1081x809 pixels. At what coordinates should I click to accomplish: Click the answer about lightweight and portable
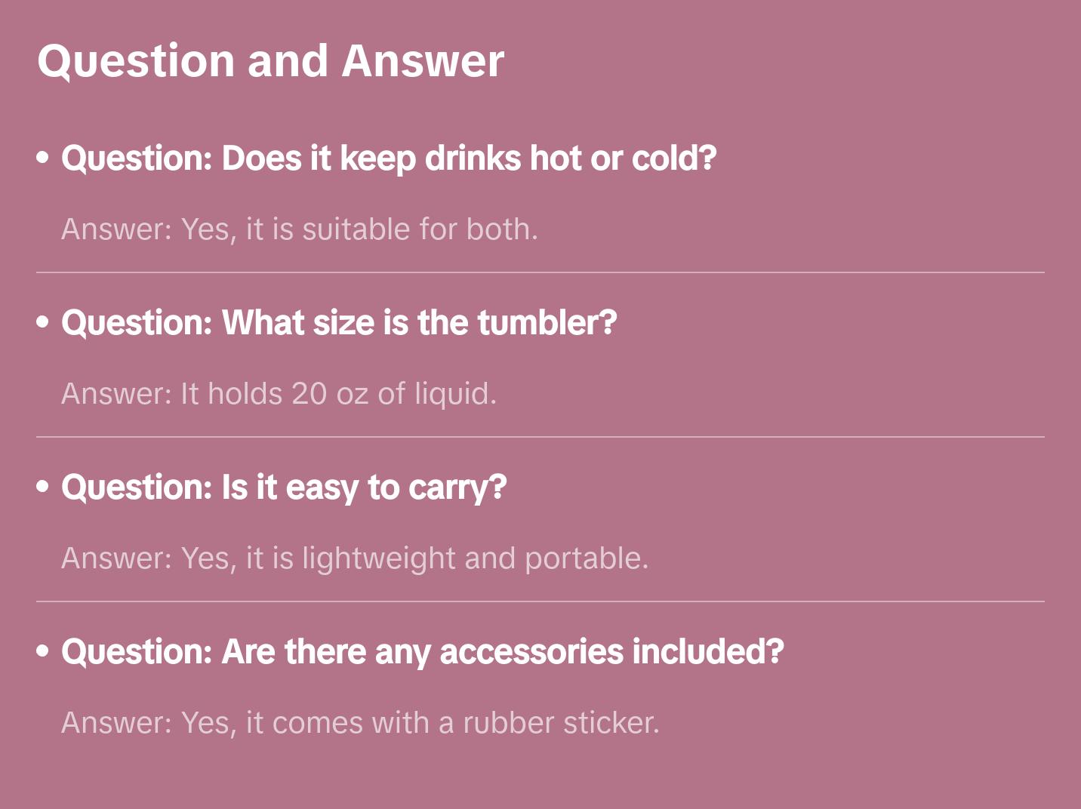coord(355,558)
